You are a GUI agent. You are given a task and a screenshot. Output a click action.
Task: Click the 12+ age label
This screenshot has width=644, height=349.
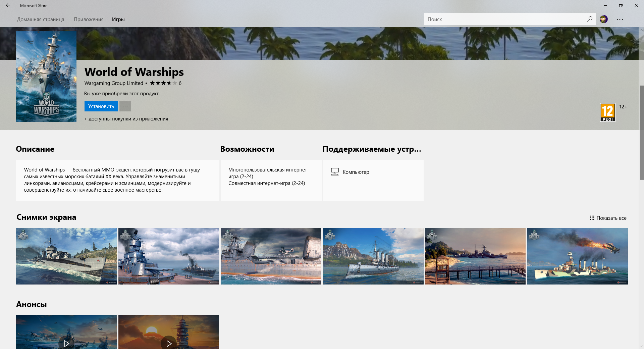623,107
